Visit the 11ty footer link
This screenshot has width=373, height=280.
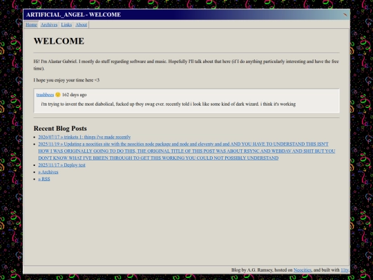345,270
